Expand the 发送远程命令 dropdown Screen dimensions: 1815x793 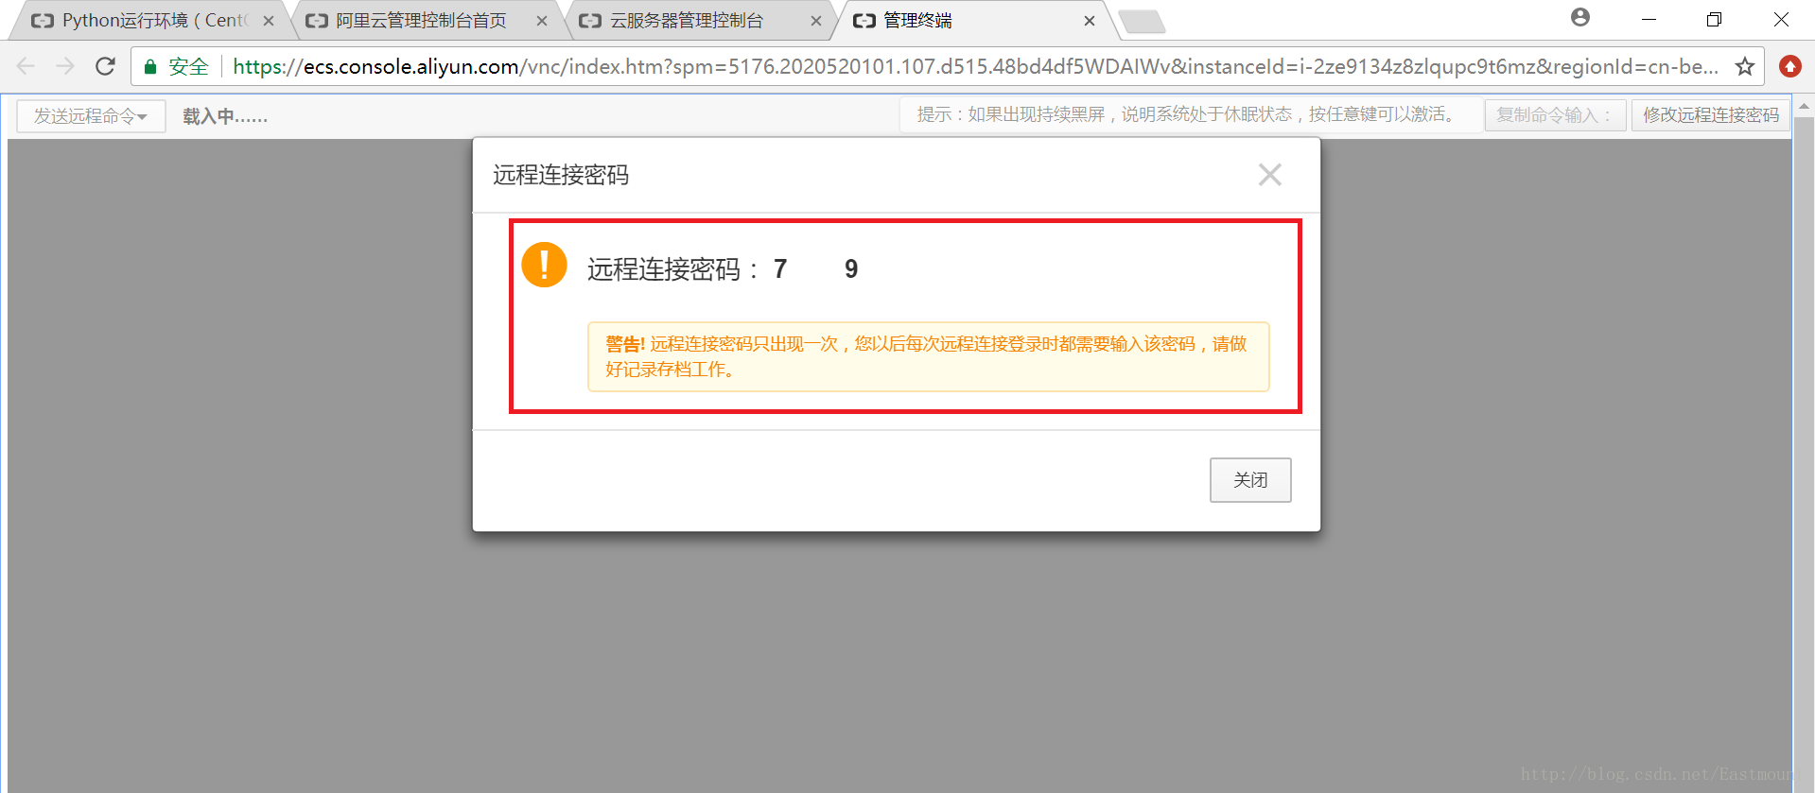pyautogui.click(x=91, y=116)
